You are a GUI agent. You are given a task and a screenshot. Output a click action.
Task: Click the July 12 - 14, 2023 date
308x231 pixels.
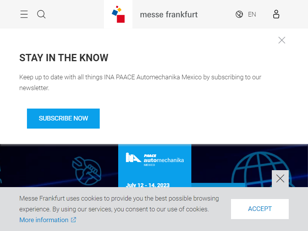coord(148,185)
